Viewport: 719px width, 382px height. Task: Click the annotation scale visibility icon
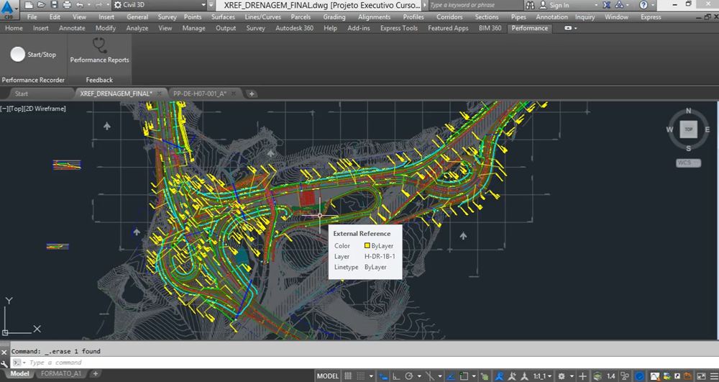coord(498,376)
